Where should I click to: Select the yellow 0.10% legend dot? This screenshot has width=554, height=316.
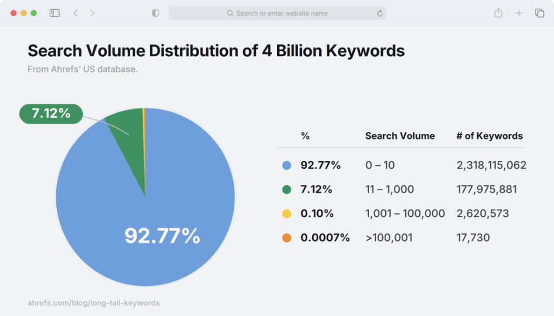(x=287, y=213)
